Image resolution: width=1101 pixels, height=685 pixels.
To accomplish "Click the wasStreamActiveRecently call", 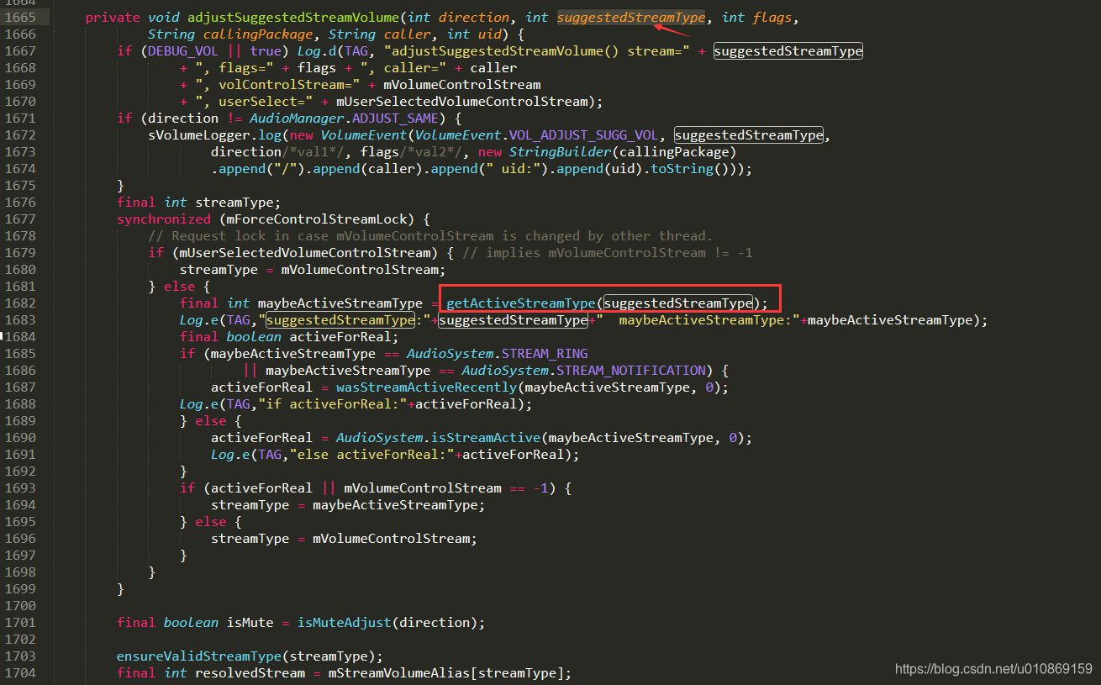I will point(426,387).
